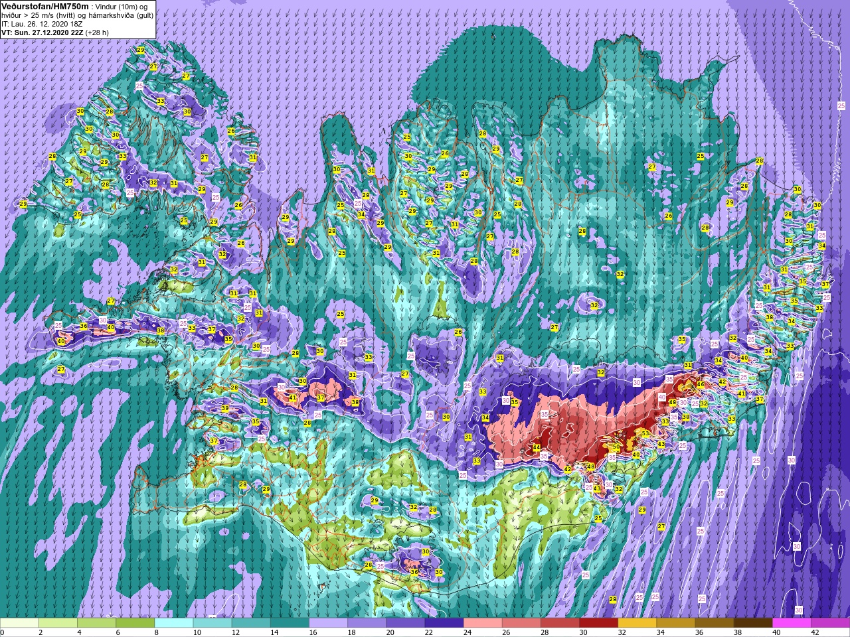Click the 8–10 pale cyan legend swatch
Viewport: 850px width, 637px height.
(173, 624)
